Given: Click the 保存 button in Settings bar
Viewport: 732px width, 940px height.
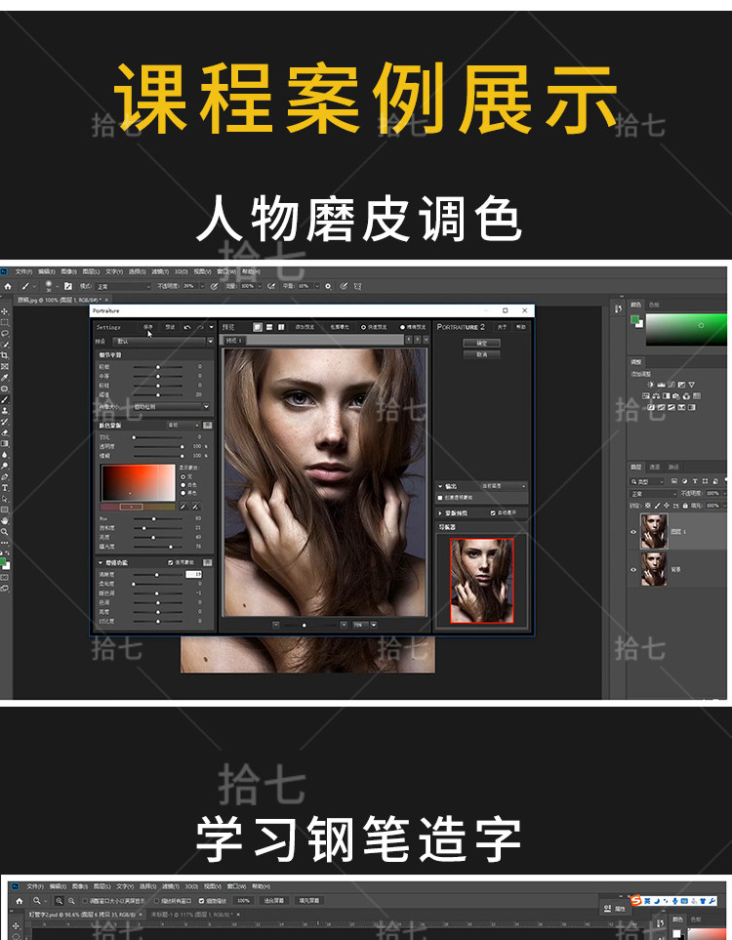Looking at the screenshot, I should tap(148, 327).
